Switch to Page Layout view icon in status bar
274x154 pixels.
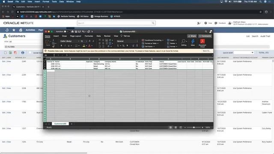point(176,127)
